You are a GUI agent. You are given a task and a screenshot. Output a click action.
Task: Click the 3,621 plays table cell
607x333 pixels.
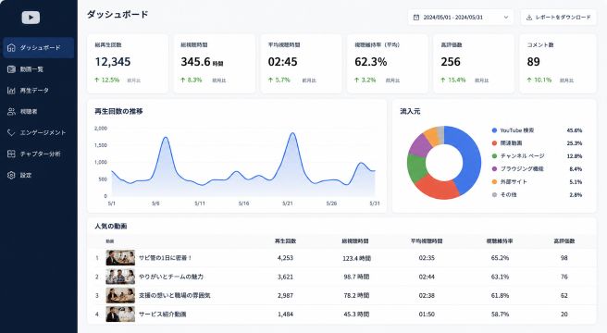(x=285, y=277)
